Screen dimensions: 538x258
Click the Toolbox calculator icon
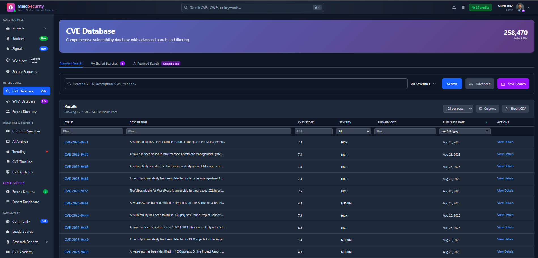tap(8, 39)
